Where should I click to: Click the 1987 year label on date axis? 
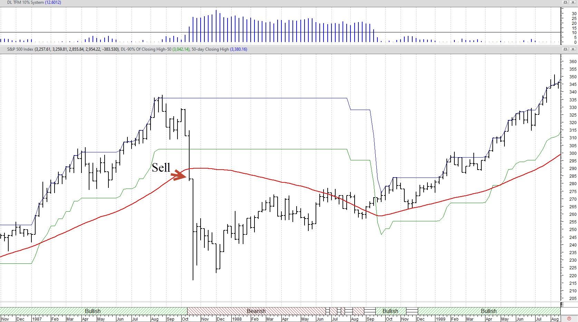pos(37,319)
